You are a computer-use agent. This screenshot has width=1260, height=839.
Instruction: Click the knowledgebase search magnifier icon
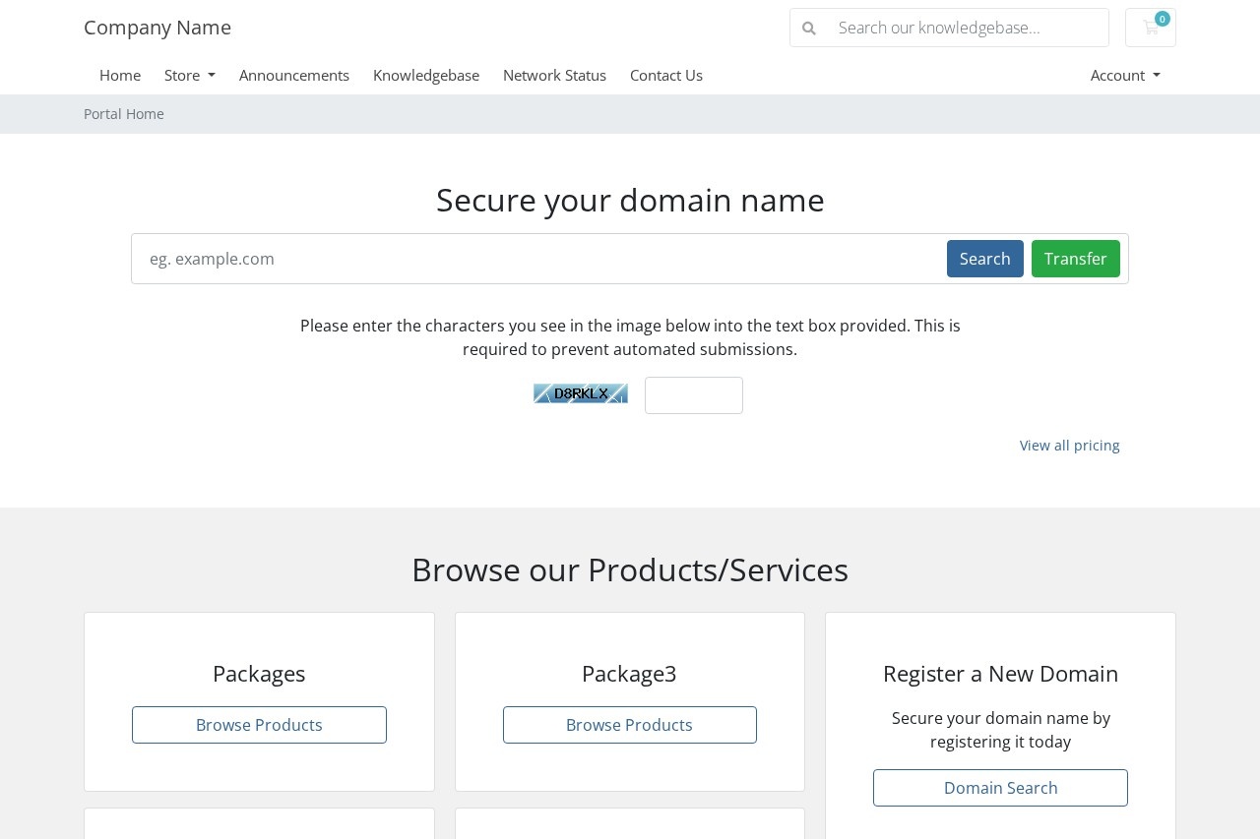click(809, 29)
